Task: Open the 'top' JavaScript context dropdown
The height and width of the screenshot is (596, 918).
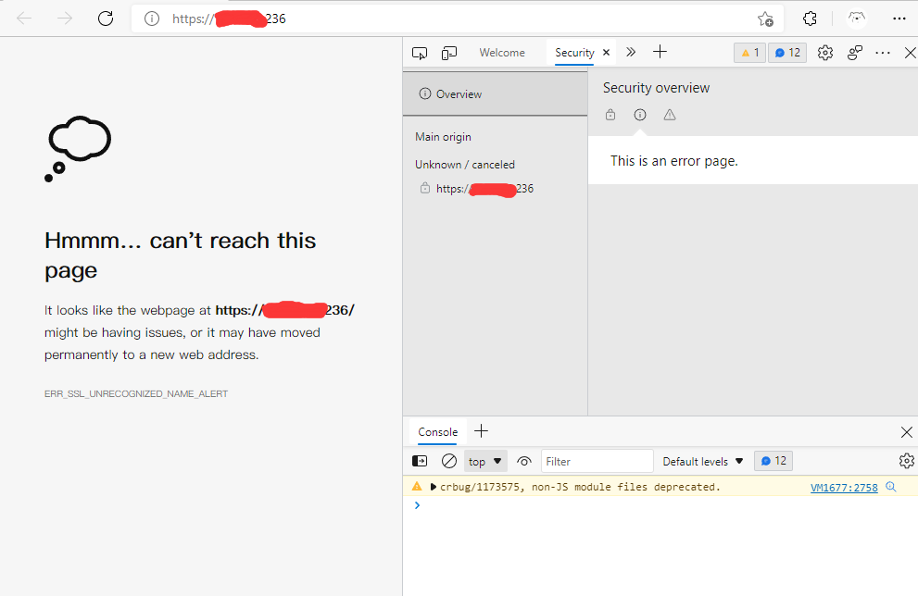Action: [x=485, y=461]
